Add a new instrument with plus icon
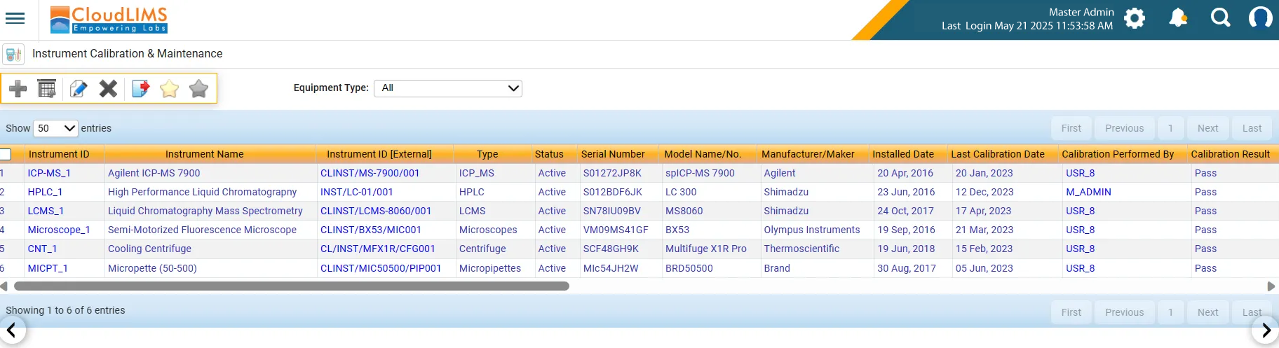1279x348 pixels. tap(18, 88)
